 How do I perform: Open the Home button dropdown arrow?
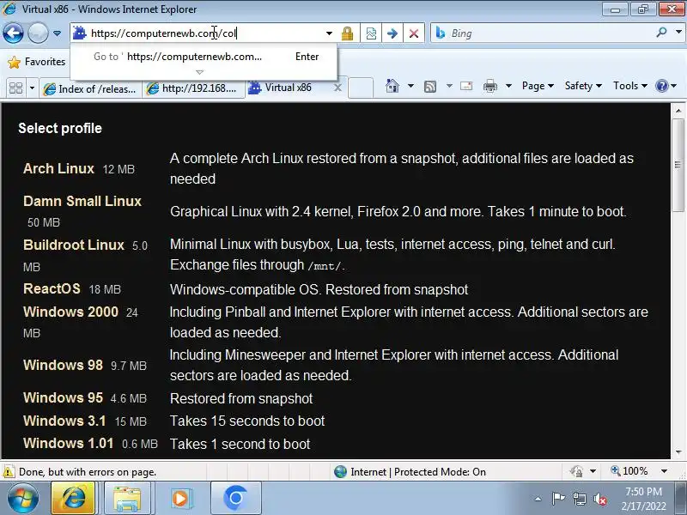point(410,86)
